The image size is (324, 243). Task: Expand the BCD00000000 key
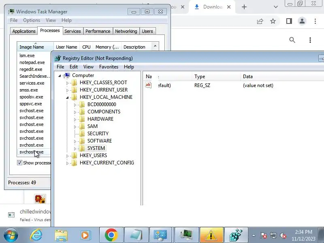[x=75, y=105]
